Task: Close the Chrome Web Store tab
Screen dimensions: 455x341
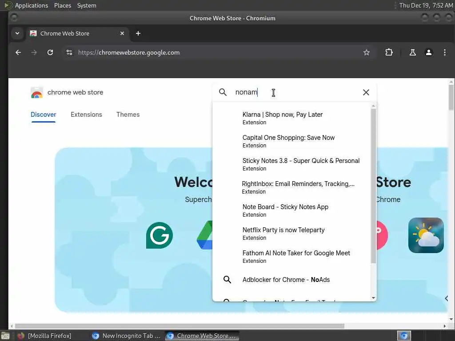Action: tap(122, 33)
